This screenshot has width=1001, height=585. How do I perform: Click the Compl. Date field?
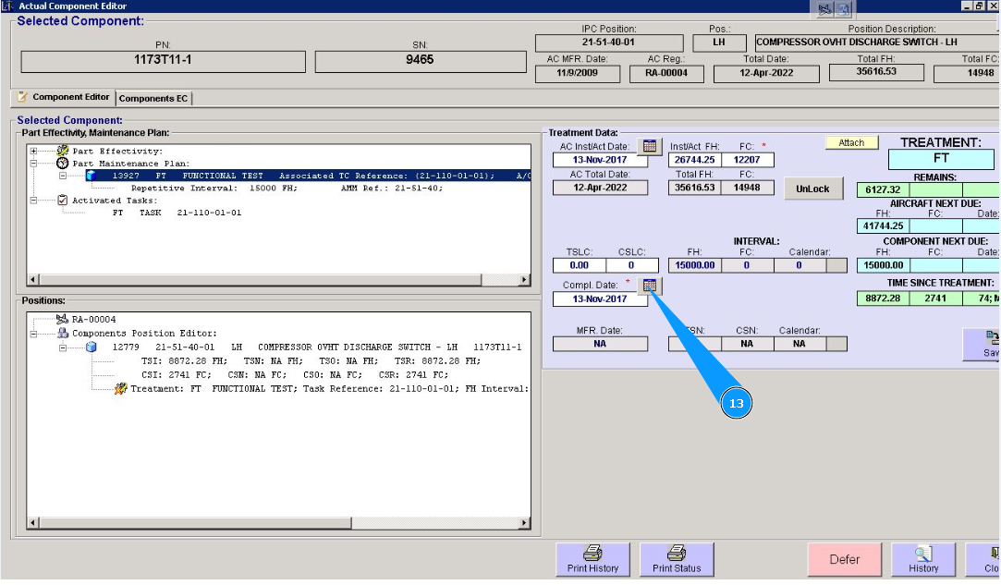coord(600,299)
